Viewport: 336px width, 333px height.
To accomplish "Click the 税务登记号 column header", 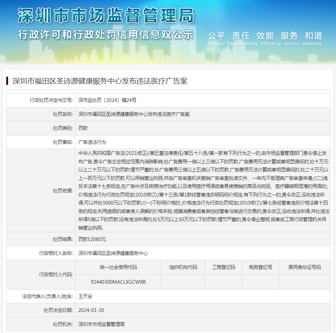I will [261, 267].
